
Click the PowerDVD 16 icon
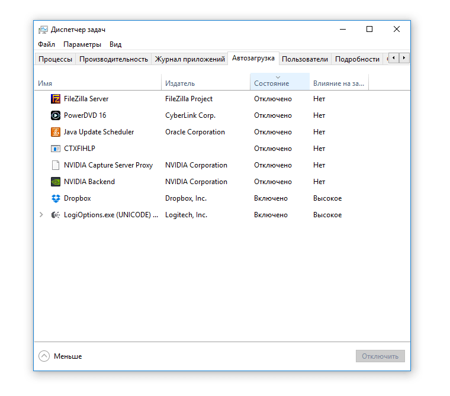(x=56, y=115)
